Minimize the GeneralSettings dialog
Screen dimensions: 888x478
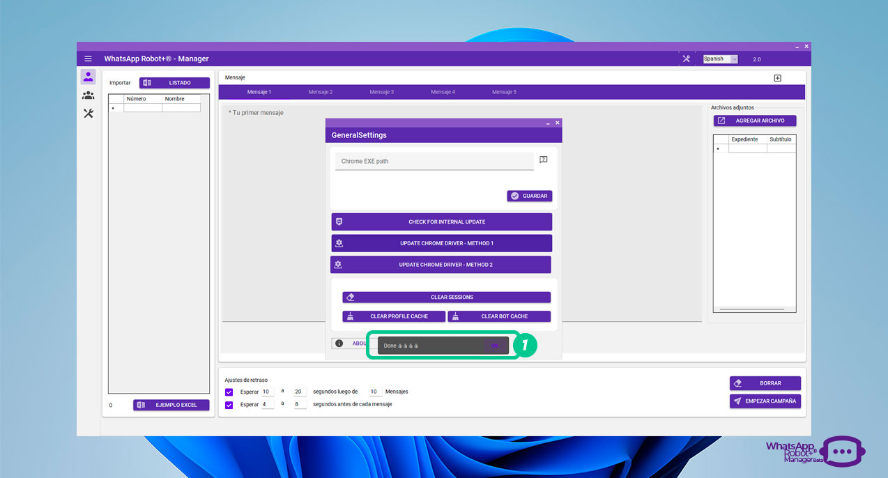[x=548, y=123]
